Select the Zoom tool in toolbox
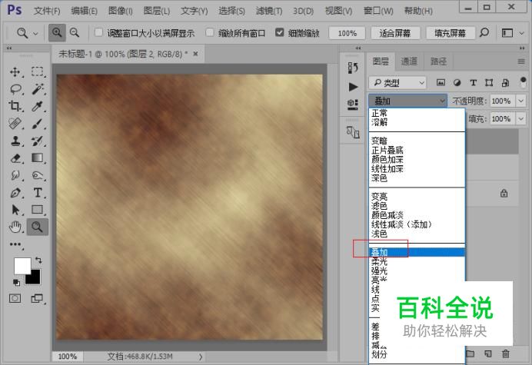This screenshot has height=365, width=532. click(x=38, y=227)
